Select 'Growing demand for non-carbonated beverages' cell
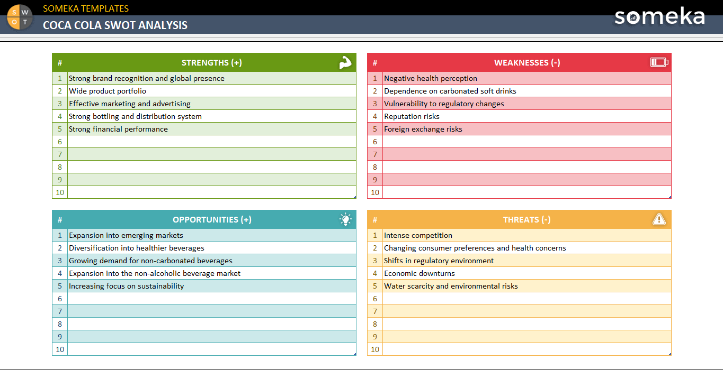Image resolution: width=723 pixels, height=370 pixels. coord(212,261)
